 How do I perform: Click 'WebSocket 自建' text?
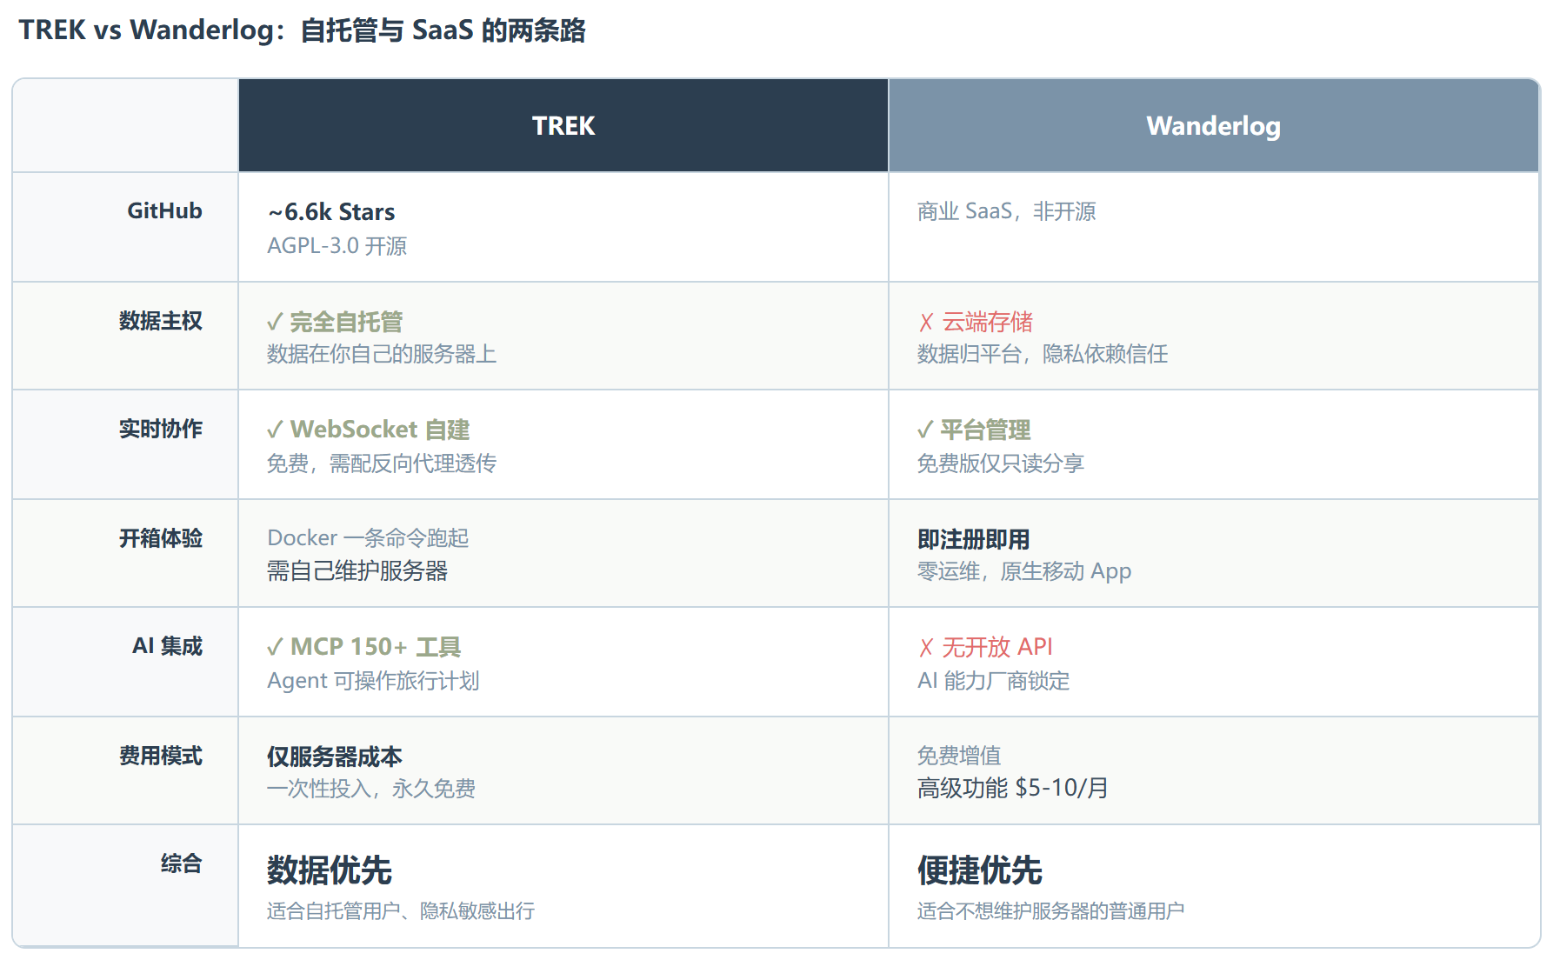(380, 430)
